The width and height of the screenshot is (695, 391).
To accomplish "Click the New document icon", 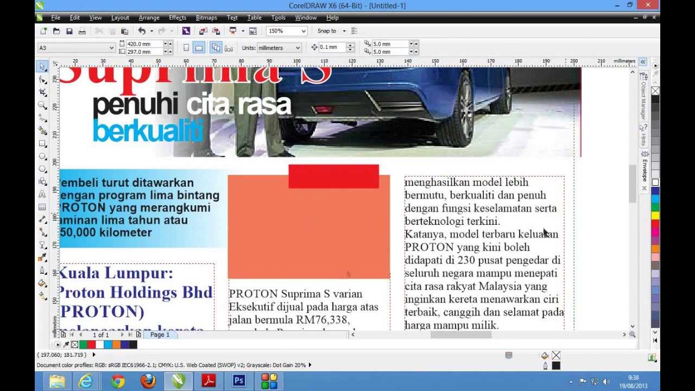I will (43, 31).
